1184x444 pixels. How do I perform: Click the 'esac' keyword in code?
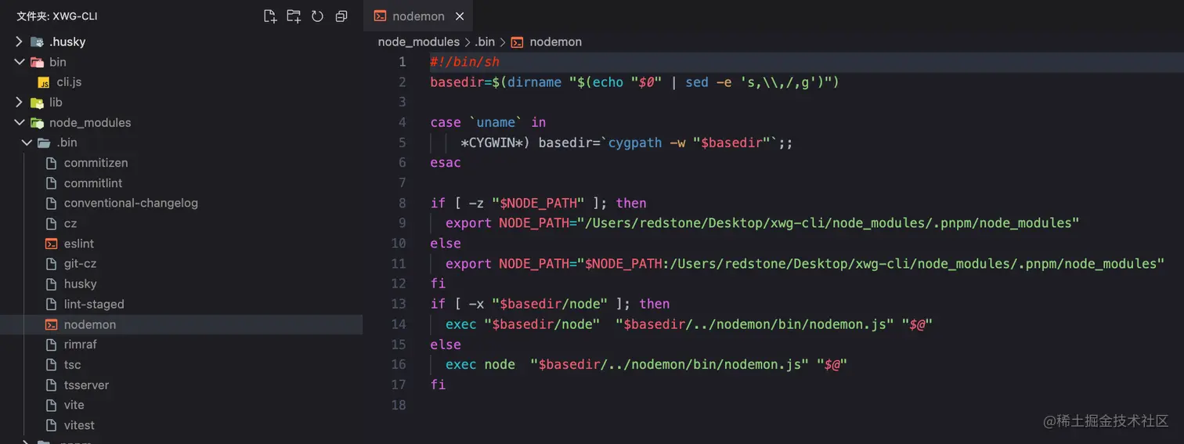pos(446,163)
